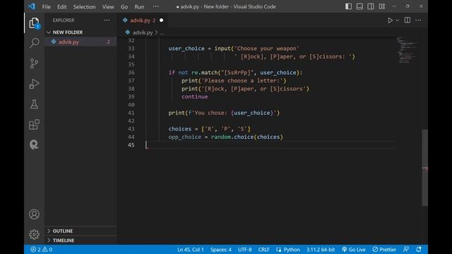Screen dimensions: 452x254
Task: Click 'opp_choice' variable on line 44
Action: [x=185, y=137]
